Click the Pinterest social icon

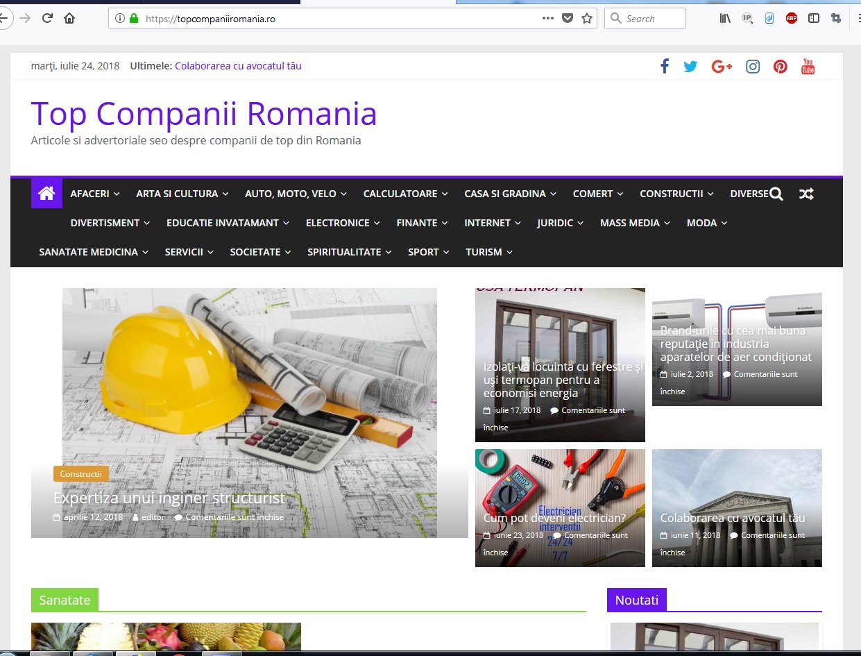click(x=781, y=67)
